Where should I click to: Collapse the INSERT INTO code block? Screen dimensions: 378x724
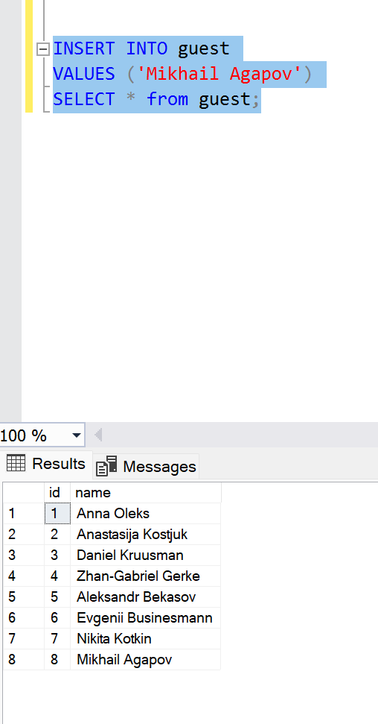(43, 49)
